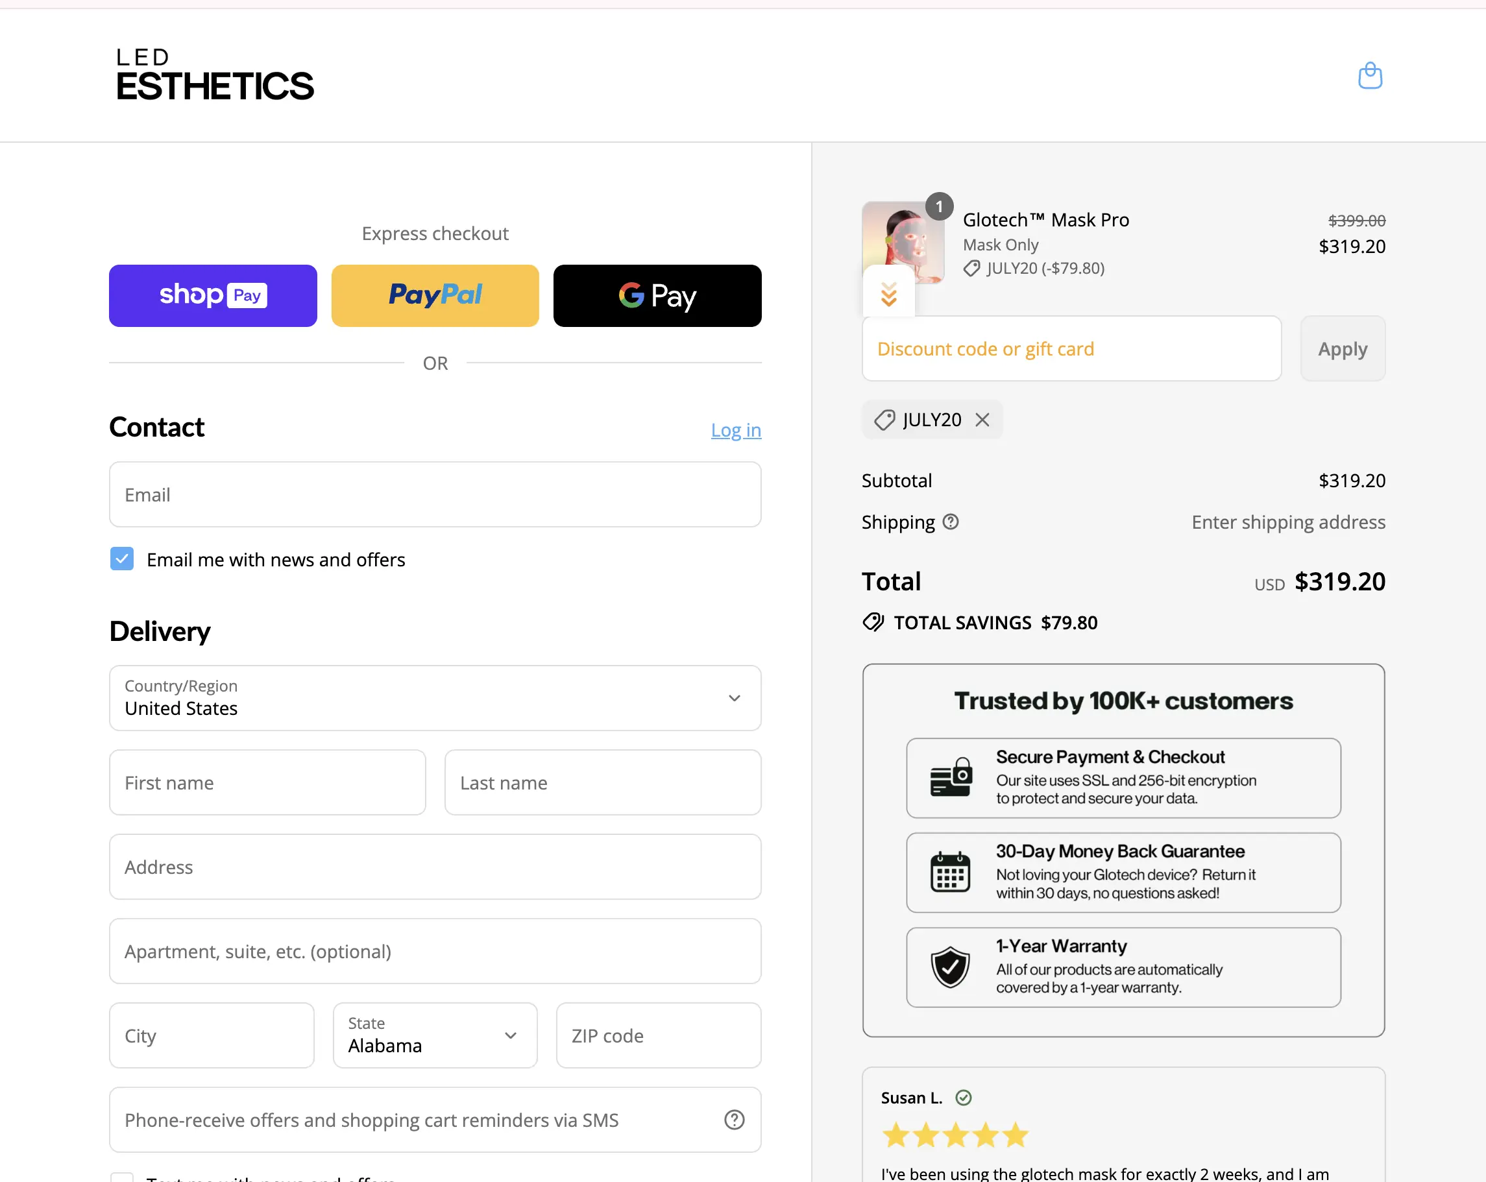Click the Secure Payment lock card icon
This screenshot has height=1182, width=1486.
951,778
